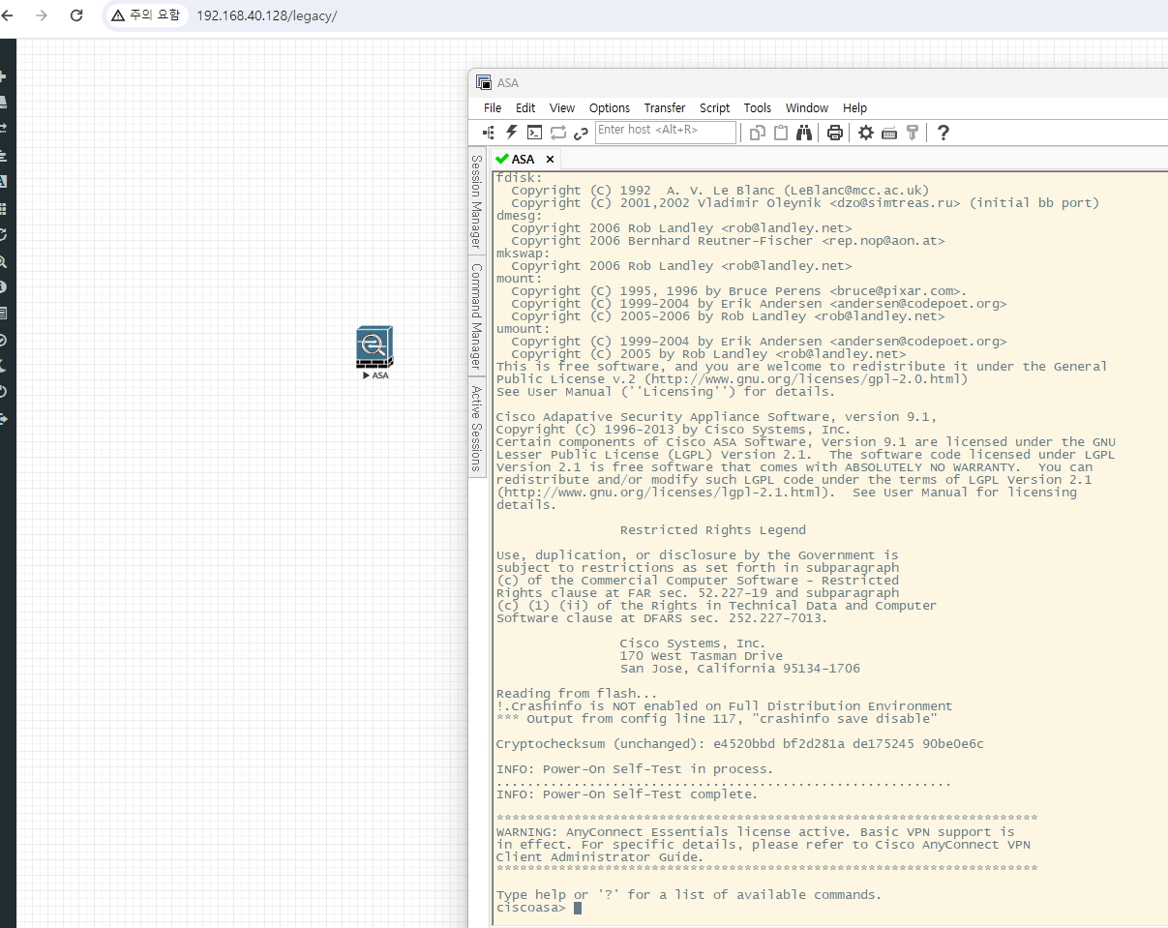The height and width of the screenshot is (928, 1168).
Task: Close the ASA session tab
Action: [x=550, y=159]
